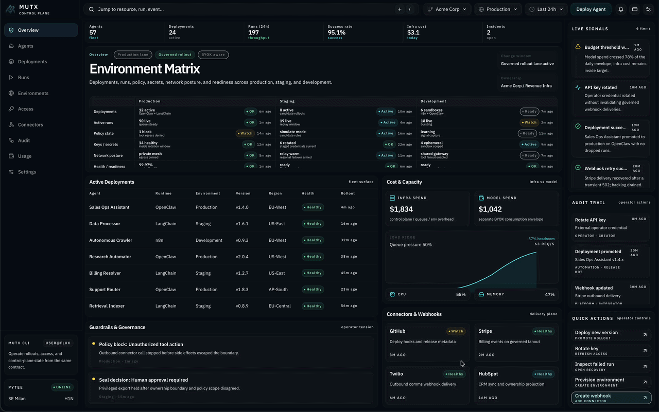The image size is (659, 412).
Task: Open the Production environment dropdown
Action: pyautogui.click(x=498, y=9)
